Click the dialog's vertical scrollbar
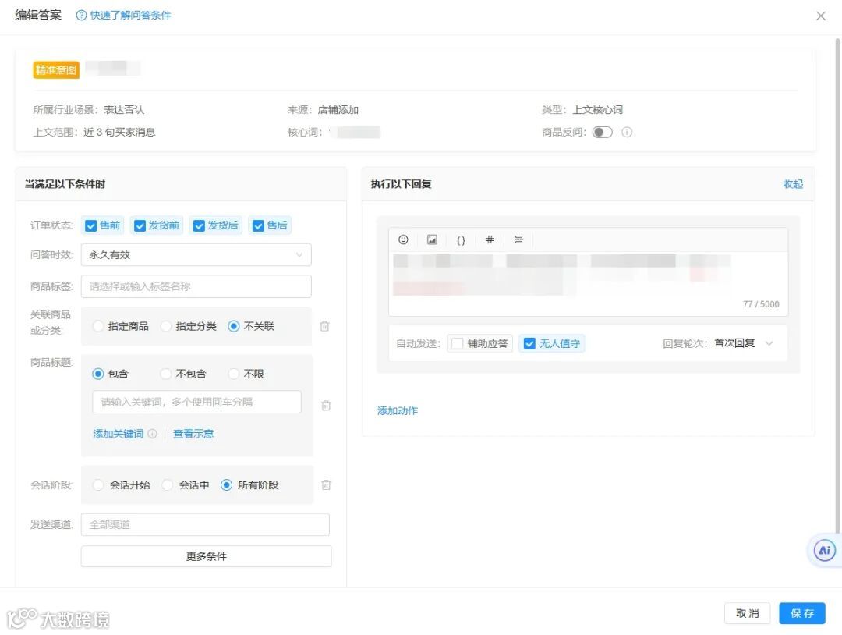The image size is (842, 635). click(x=838, y=285)
